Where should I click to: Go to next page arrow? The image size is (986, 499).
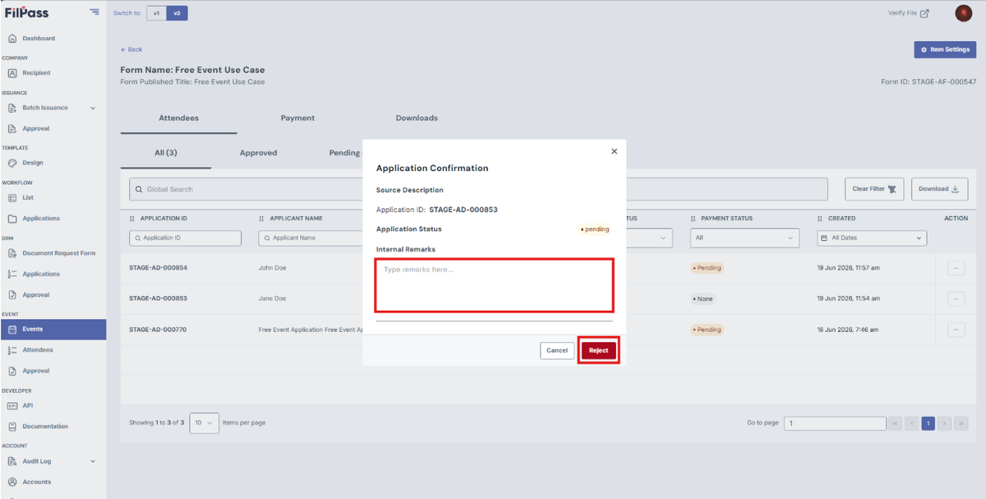click(x=944, y=423)
